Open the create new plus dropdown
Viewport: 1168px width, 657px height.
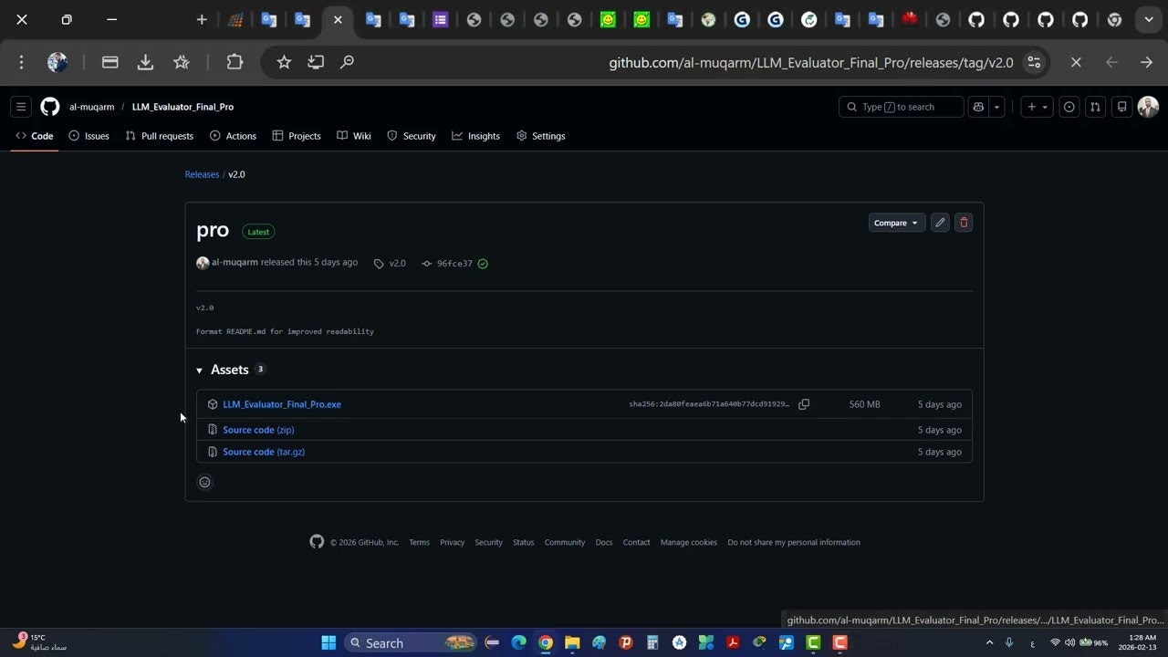1038,107
